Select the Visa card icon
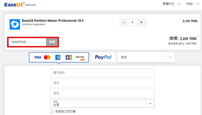 pyautogui.click(x=37, y=57)
